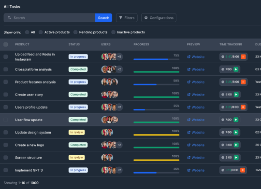Check the User flow update checkbox
Viewport: 261px width, 189px height.
tap(6, 120)
